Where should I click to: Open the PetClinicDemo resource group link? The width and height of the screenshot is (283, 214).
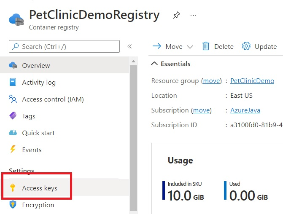(252, 81)
